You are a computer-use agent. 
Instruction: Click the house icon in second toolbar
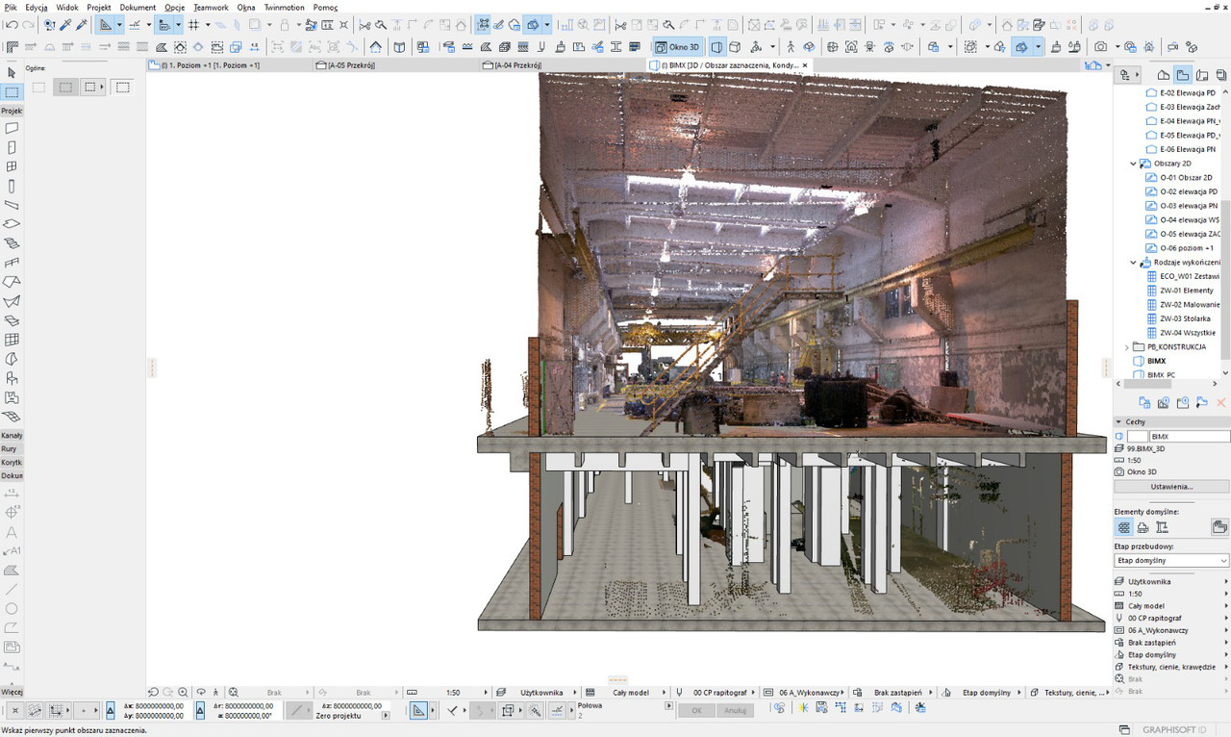pyautogui.click(x=375, y=47)
